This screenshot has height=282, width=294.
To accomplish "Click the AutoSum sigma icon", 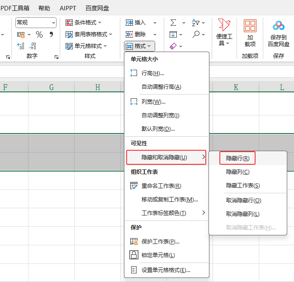I will 173,23.
